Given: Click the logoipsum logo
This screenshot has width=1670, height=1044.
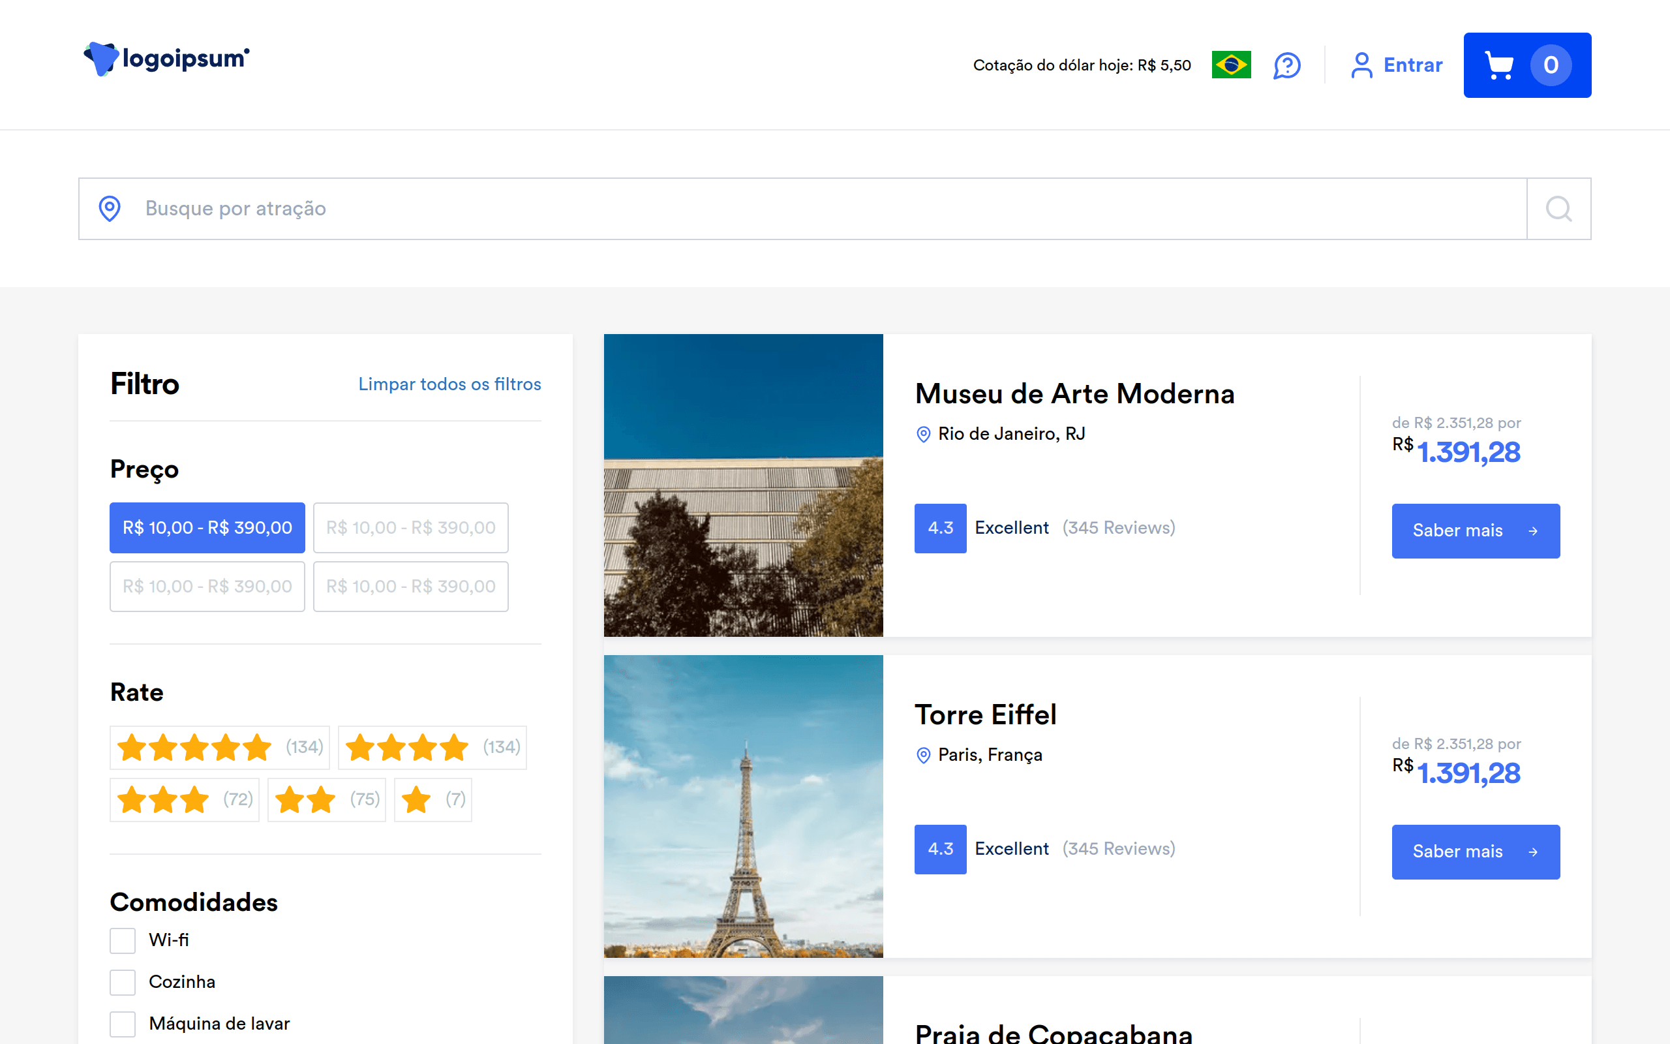Looking at the screenshot, I should [x=166, y=59].
